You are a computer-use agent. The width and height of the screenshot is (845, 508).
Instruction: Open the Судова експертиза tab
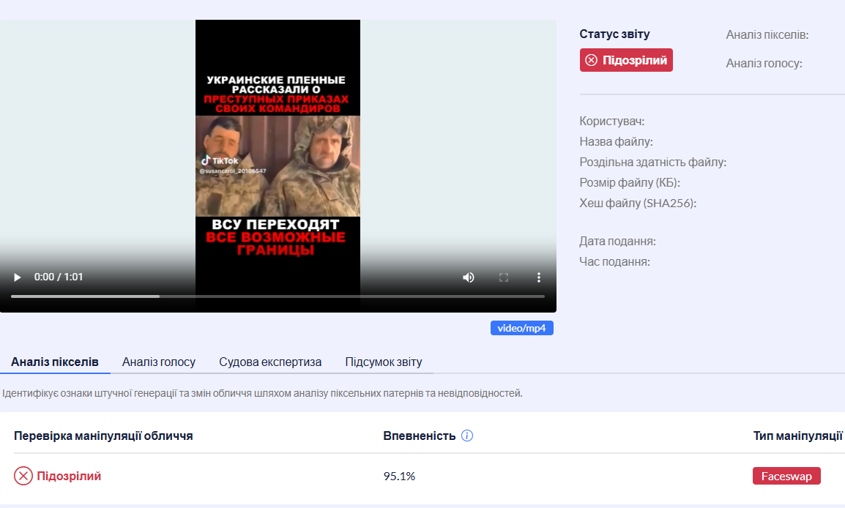pos(270,362)
